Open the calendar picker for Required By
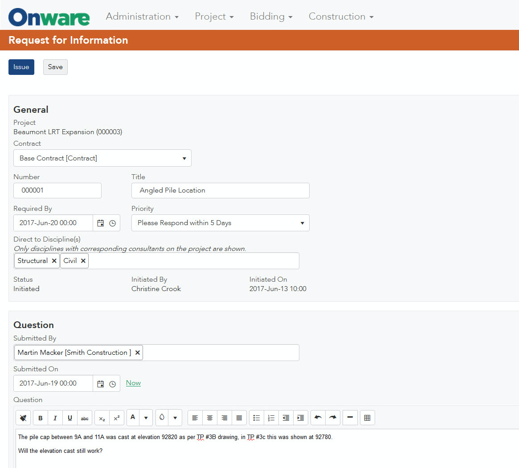This screenshot has height=468, width=519. click(100, 223)
